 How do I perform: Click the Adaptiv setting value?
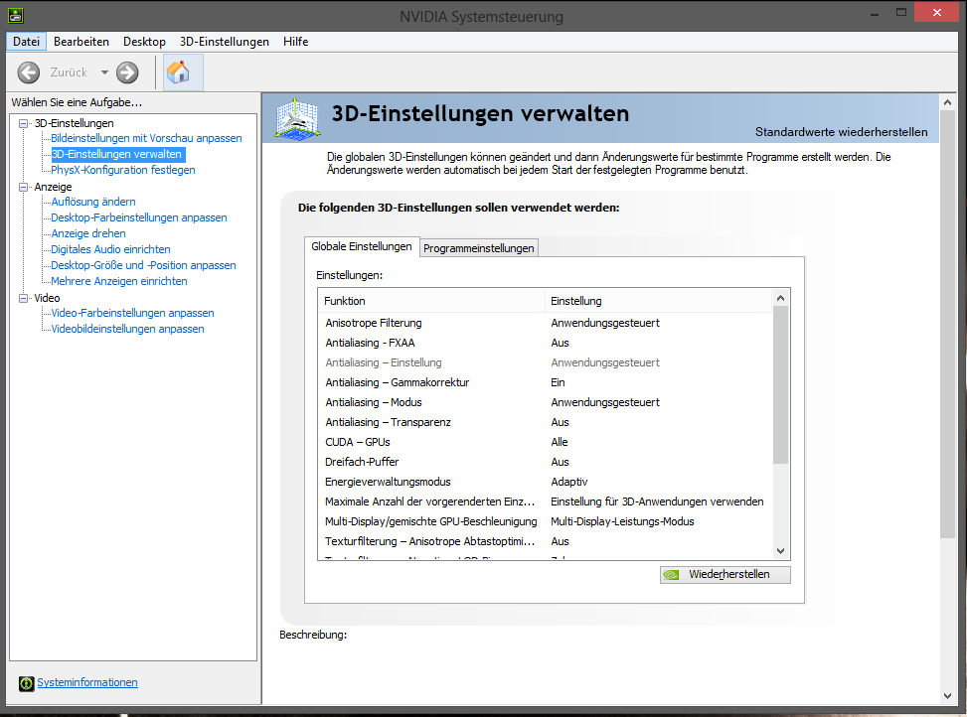pos(569,482)
